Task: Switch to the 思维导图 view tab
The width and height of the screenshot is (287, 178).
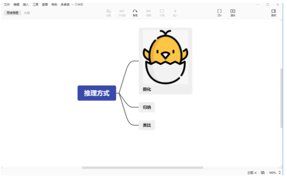Action: [13, 13]
